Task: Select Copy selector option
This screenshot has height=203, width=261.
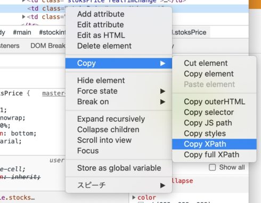Action: (x=214, y=112)
